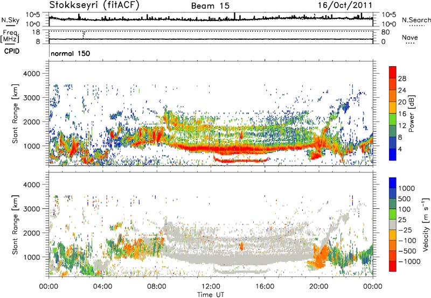
Task: Click the 'Velocity [m s⁻¹]' axis title
Action: [426, 224]
